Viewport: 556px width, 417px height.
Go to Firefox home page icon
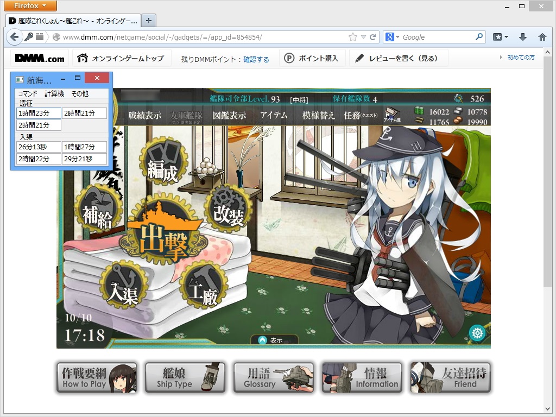coord(542,37)
